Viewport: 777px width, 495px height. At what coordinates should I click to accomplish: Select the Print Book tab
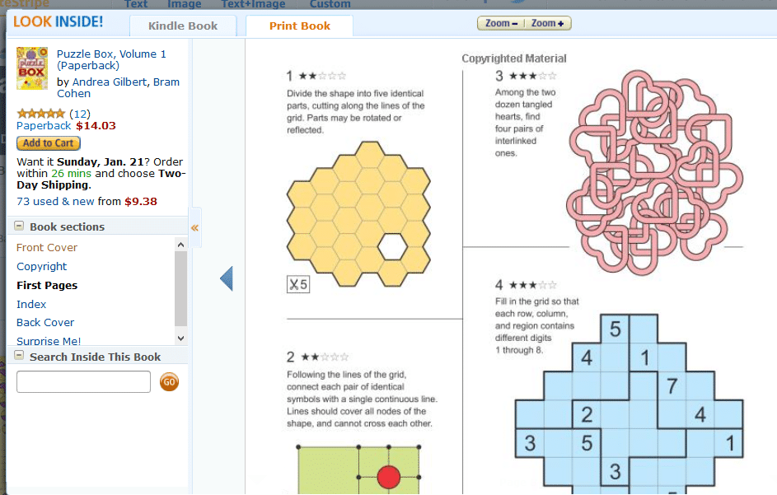299,26
